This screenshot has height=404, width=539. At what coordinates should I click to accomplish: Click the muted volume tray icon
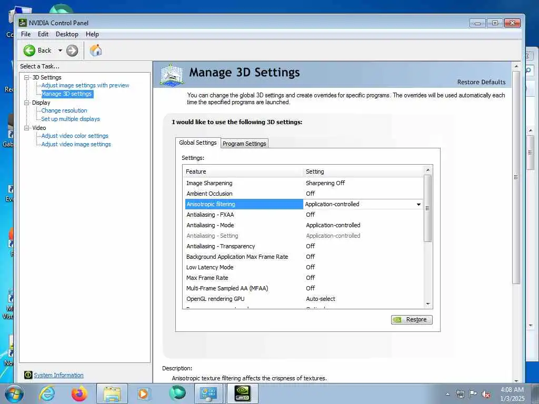click(486, 395)
